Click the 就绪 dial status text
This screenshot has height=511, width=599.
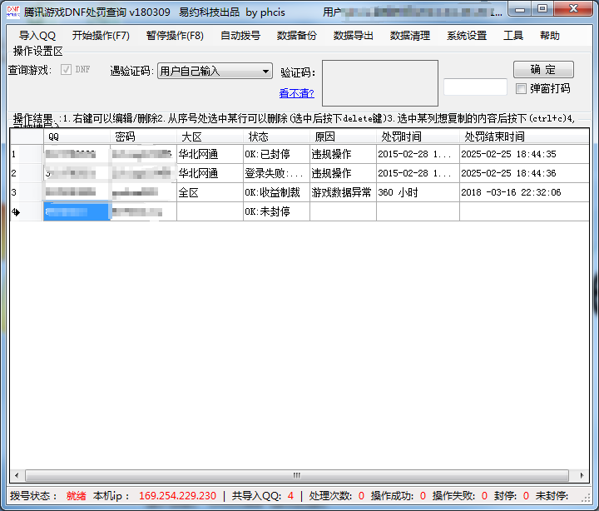[x=76, y=496]
